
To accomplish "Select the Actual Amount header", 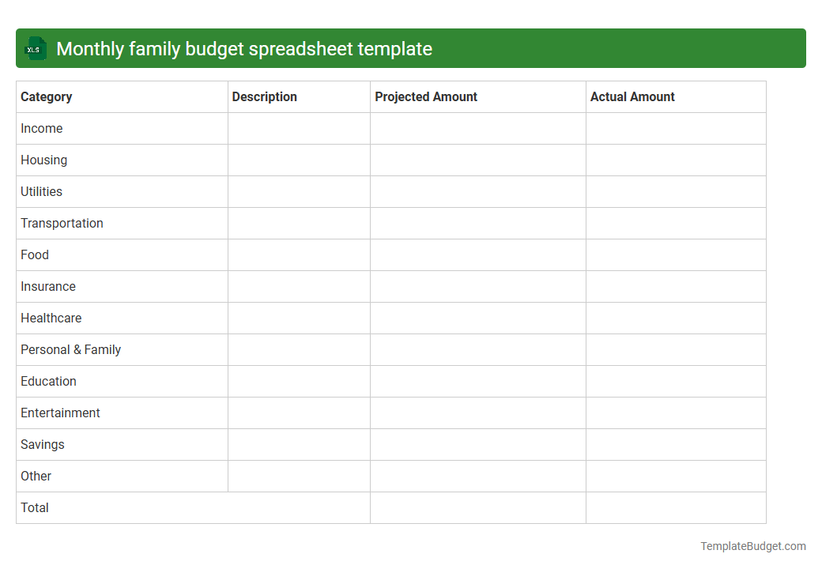I will click(632, 96).
